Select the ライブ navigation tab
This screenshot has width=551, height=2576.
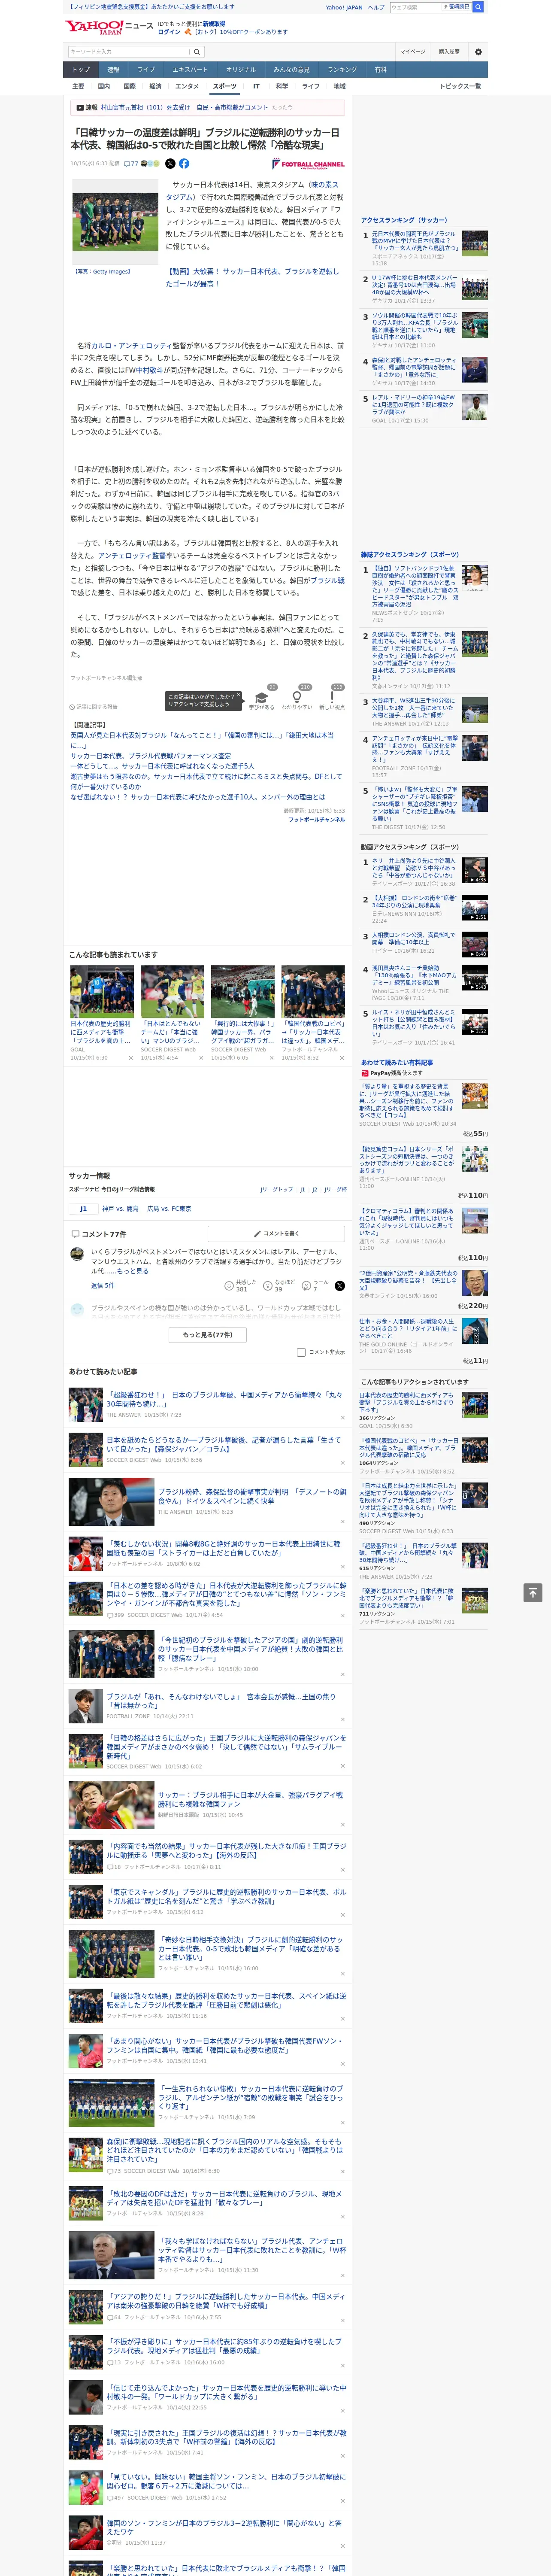[x=146, y=70]
